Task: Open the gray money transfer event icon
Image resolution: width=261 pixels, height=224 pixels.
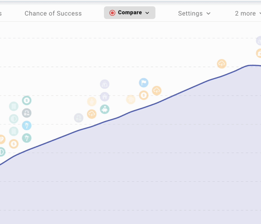Action: pyautogui.click(x=27, y=113)
